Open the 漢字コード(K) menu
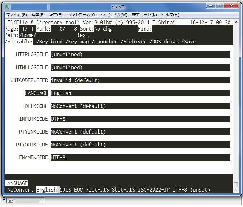 pos(144,15)
